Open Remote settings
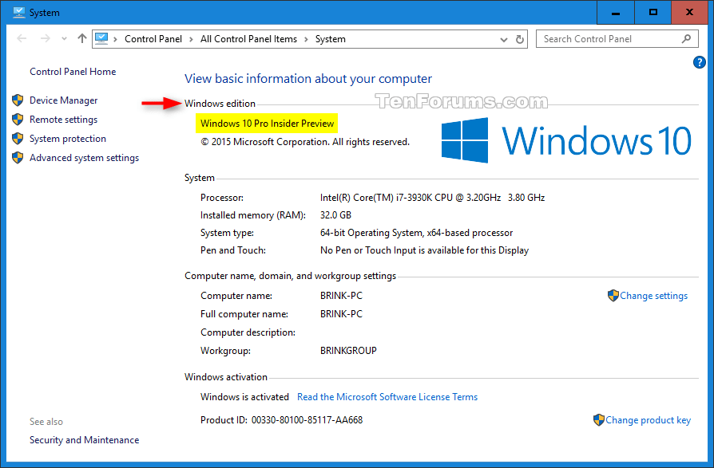 click(x=64, y=119)
